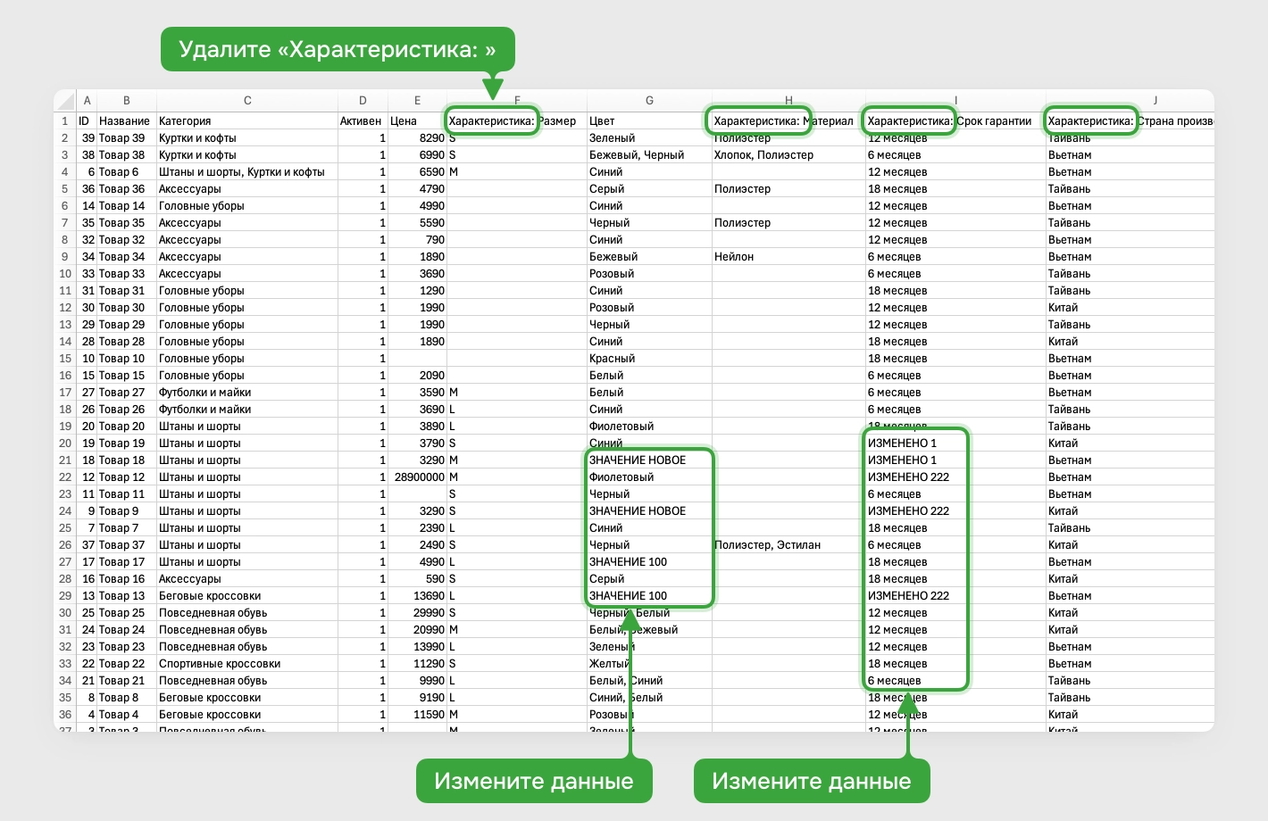Select column header H «Характеристика: Материал»
Image resolution: width=1268 pixels, height=821 pixels.
[x=788, y=100]
